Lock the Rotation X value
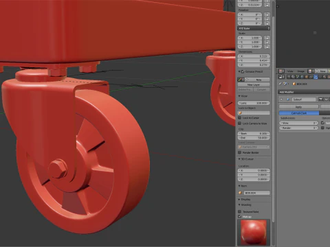This screenshot has width=330, height=247. click(x=267, y=14)
